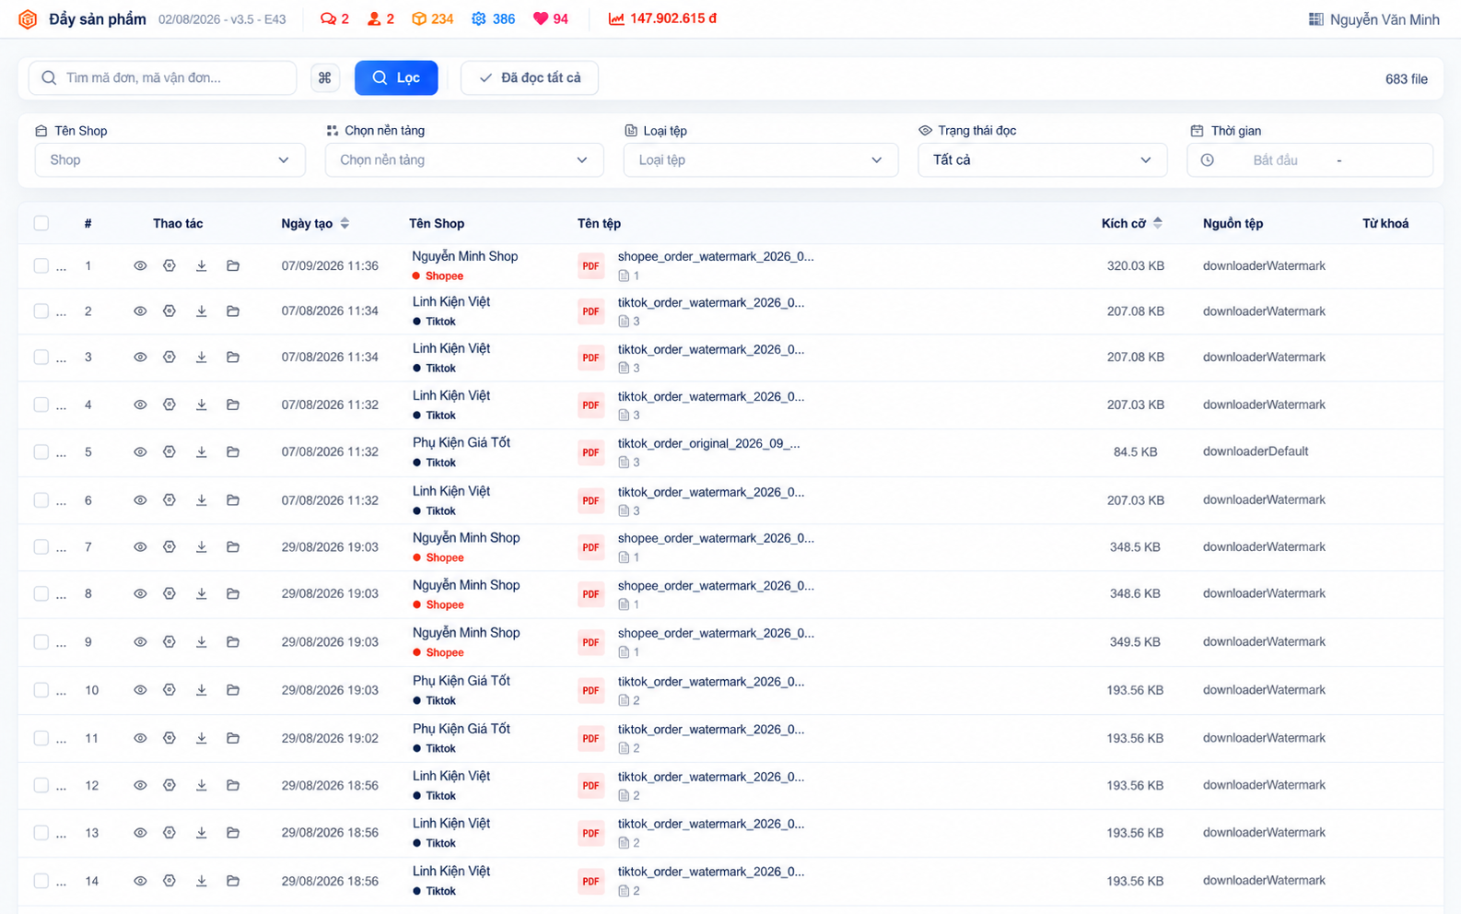Click the Đã đọc tất cả button

click(x=530, y=78)
